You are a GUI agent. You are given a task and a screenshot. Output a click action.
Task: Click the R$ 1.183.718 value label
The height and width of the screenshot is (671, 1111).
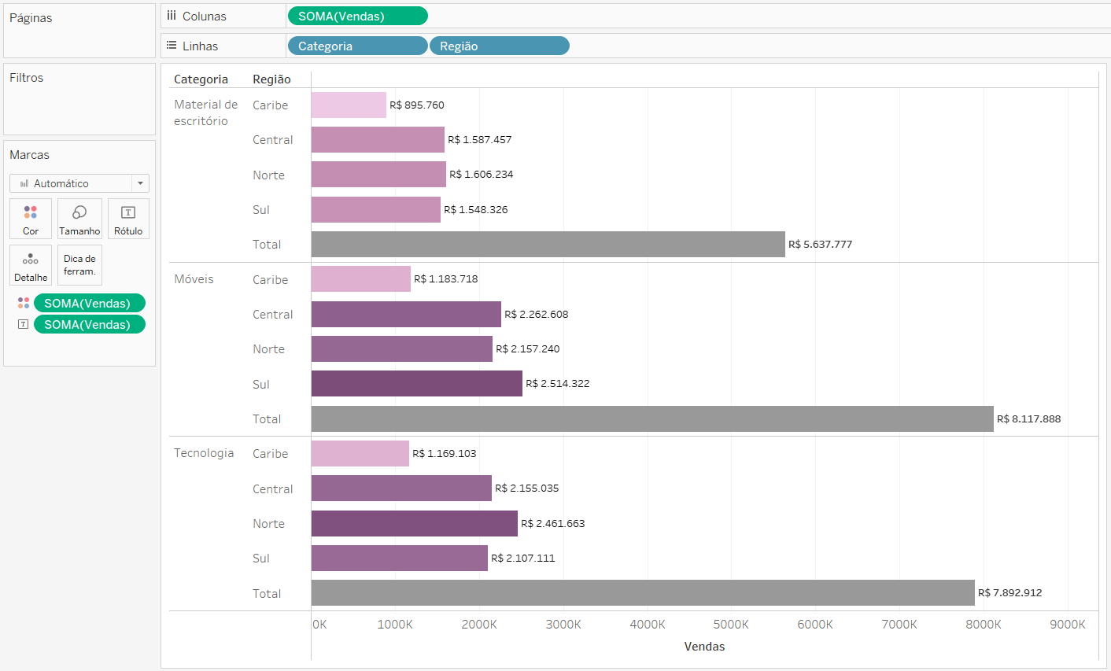(x=446, y=278)
